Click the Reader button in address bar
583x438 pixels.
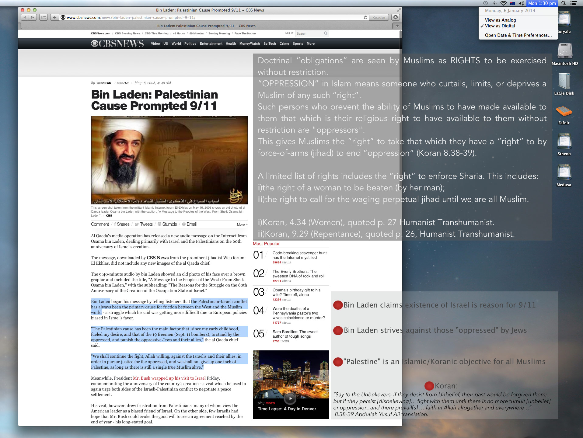379,17
